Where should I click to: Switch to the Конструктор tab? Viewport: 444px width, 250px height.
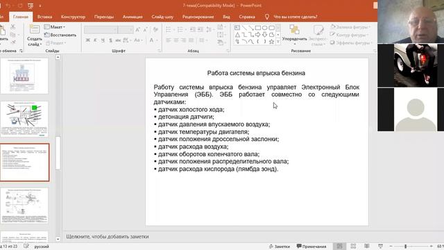73,17
